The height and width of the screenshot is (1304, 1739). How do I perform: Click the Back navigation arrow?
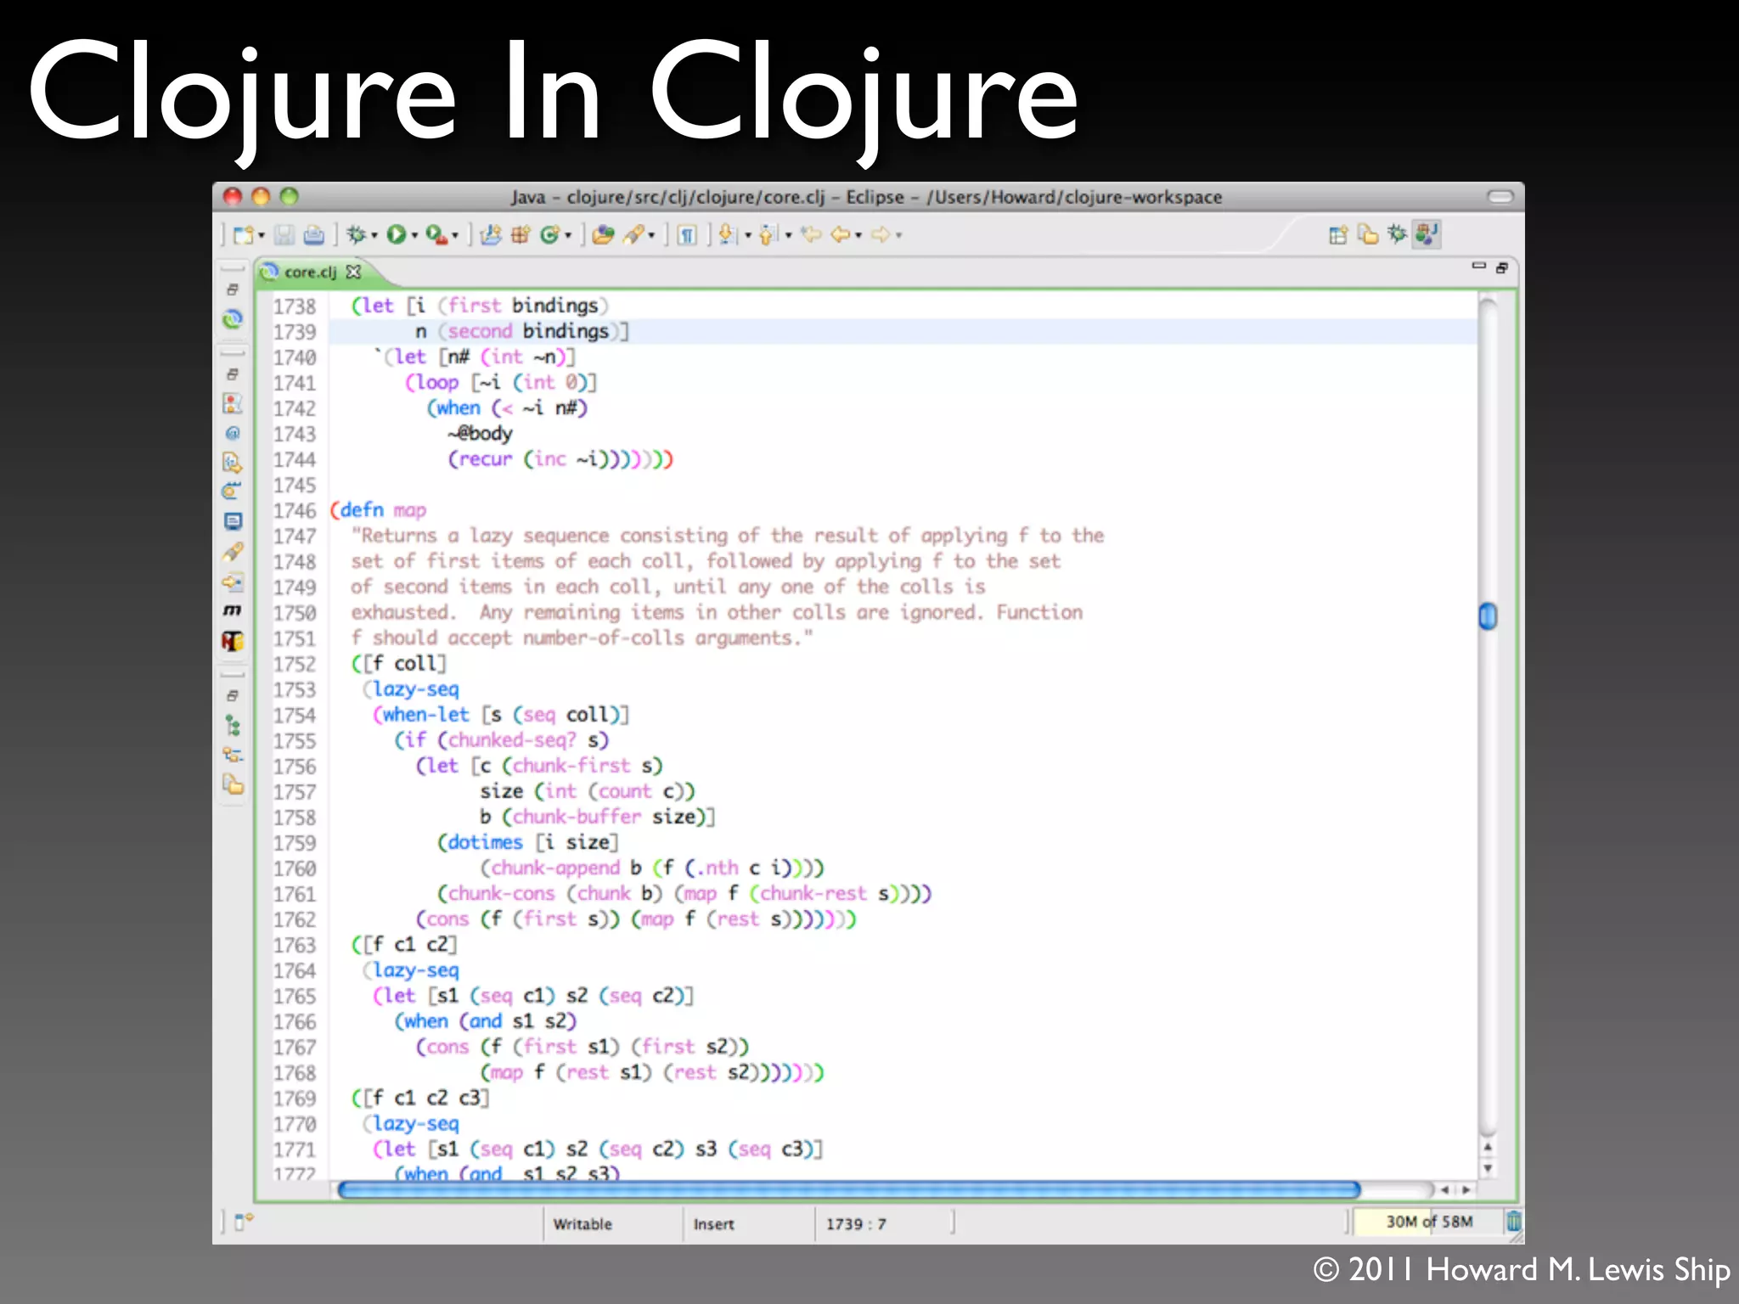tap(841, 234)
